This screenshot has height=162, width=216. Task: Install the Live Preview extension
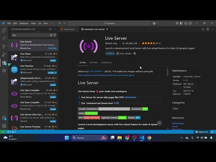pyautogui.click(x=51, y=73)
